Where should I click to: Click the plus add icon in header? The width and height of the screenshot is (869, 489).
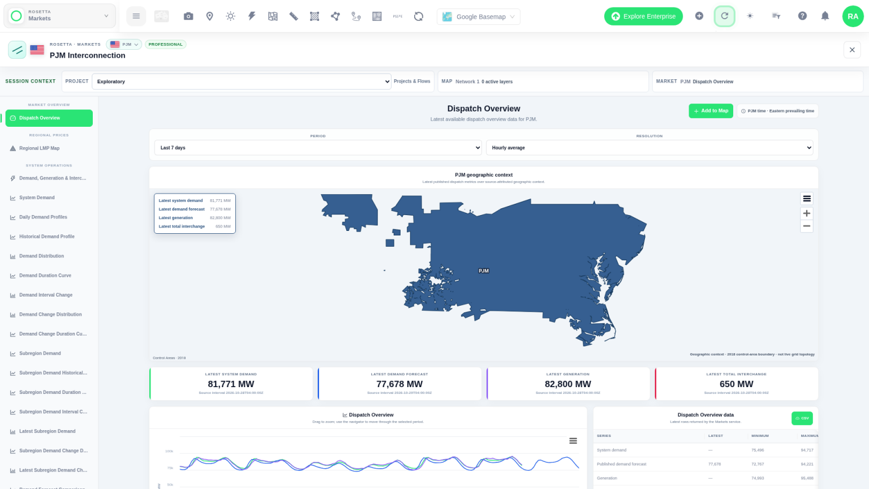[x=699, y=16]
